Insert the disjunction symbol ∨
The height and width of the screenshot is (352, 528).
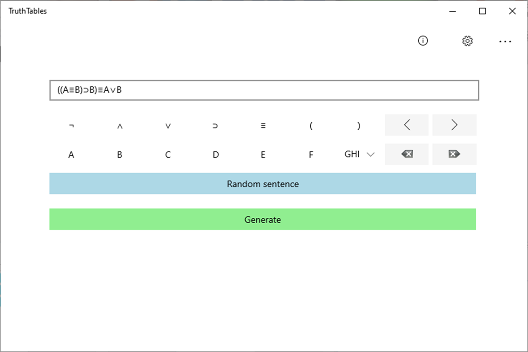(167, 126)
